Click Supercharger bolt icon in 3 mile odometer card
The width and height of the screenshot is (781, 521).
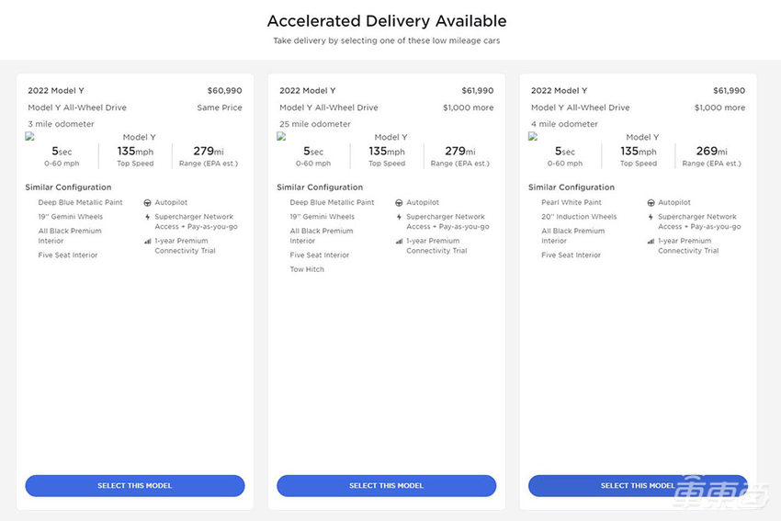pos(147,218)
